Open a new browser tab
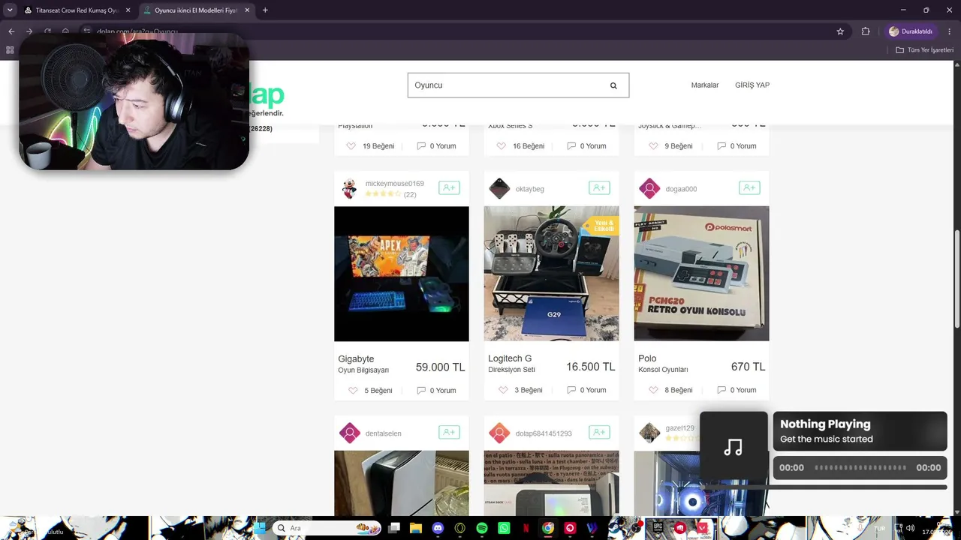The image size is (961, 540). point(265,10)
